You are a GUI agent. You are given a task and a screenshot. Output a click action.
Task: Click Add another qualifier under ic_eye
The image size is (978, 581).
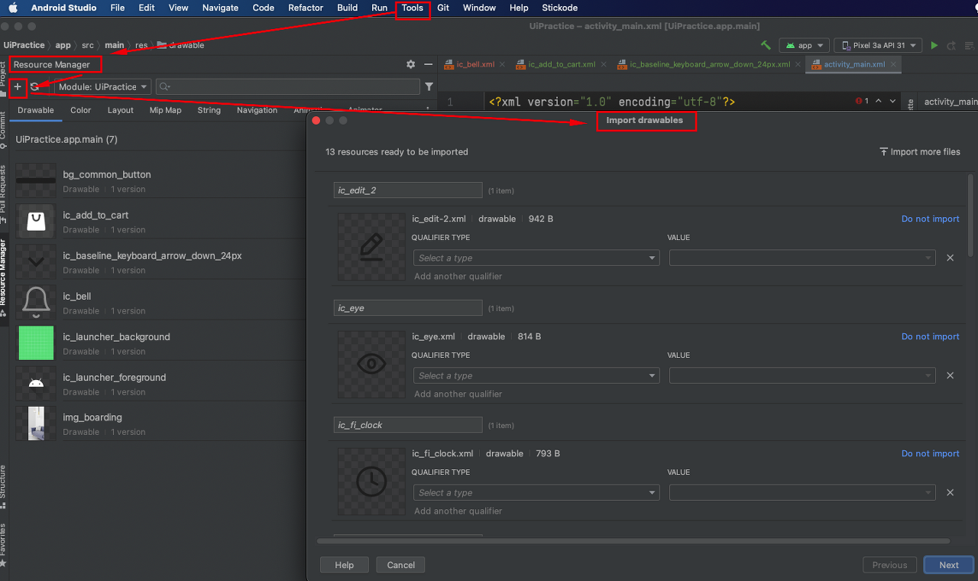point(458,394)
